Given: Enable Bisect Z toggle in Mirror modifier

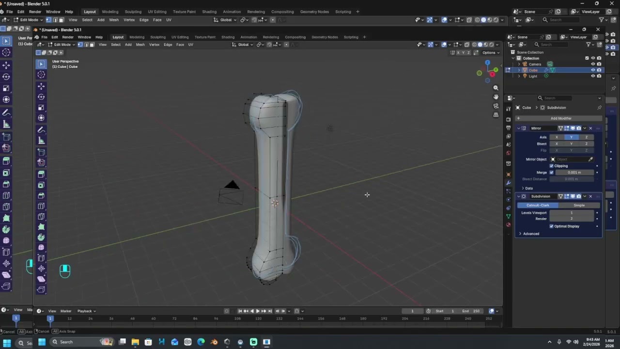Looking at the screenshot, I should click(x=586, y=144).
